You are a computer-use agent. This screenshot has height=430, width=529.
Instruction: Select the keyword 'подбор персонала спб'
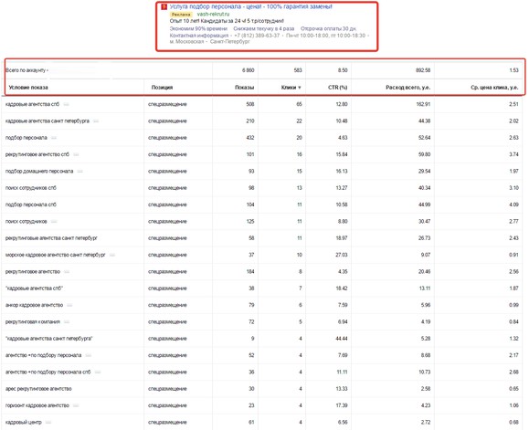[31, 205]
